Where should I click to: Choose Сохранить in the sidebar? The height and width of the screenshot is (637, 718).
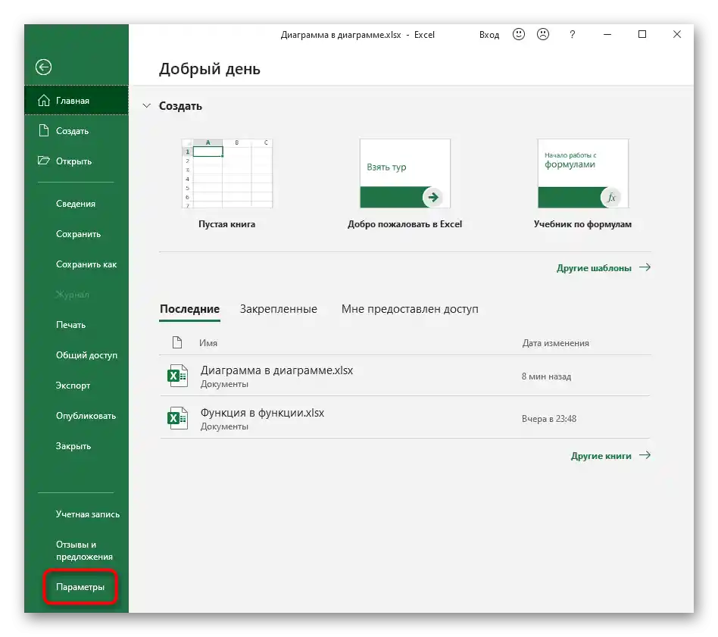coord(78,234)
